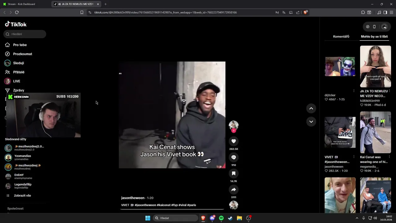Open goth gf type core thumbnail
The width and height of the screenshot is (396, 223).
click(x=376, y=66)
